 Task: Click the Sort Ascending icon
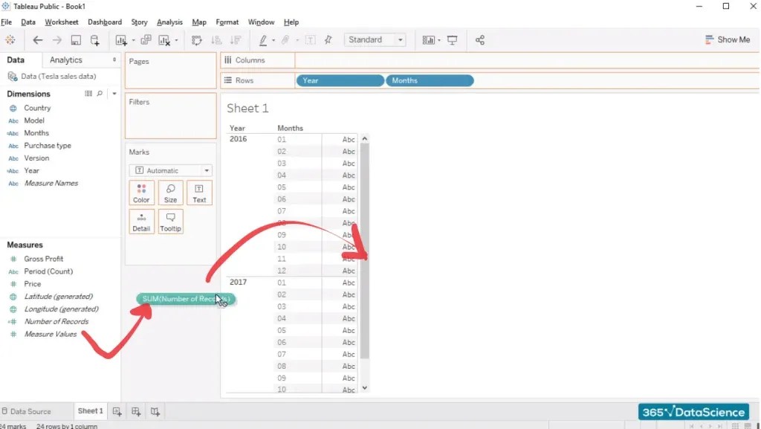[x=216, y=40]
